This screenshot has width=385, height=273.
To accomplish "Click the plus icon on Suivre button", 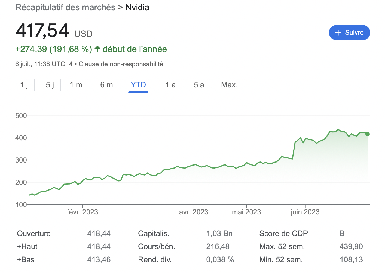I will coord(338,33).
